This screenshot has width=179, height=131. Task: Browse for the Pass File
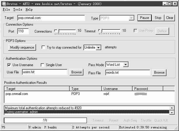(159, 72)
